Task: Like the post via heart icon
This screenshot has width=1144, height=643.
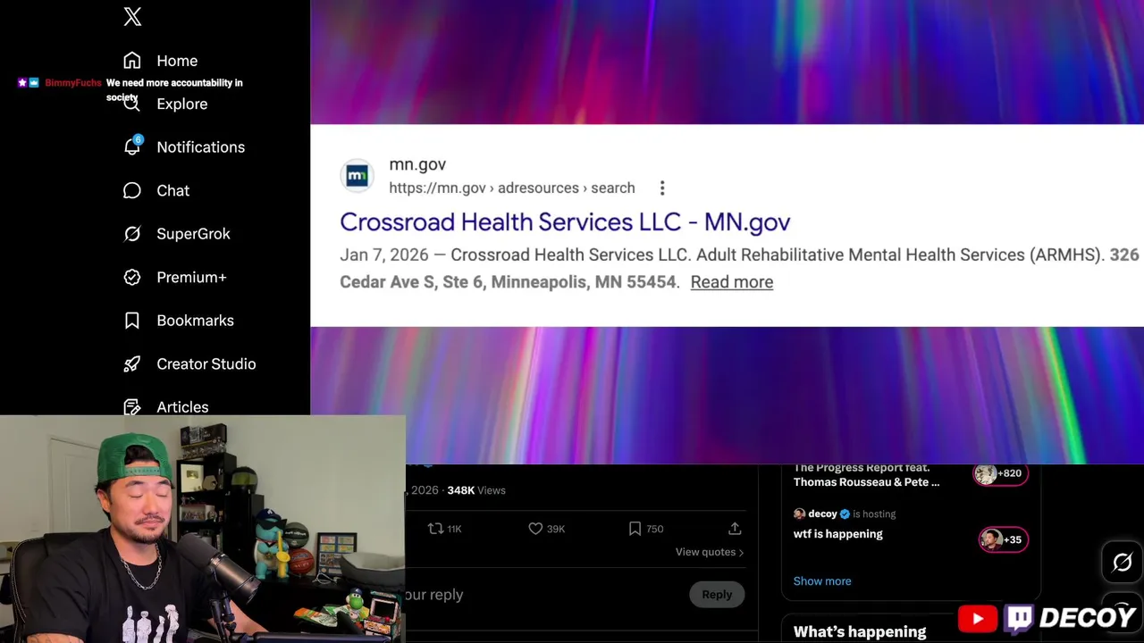Action: (535, 529)
